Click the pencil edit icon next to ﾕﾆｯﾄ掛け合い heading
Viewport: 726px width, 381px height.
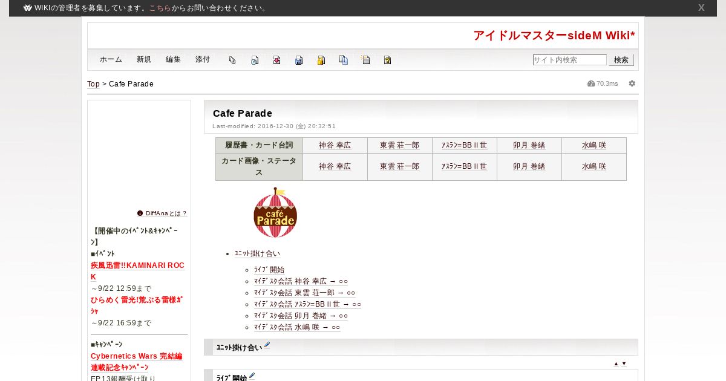point(267,345)
